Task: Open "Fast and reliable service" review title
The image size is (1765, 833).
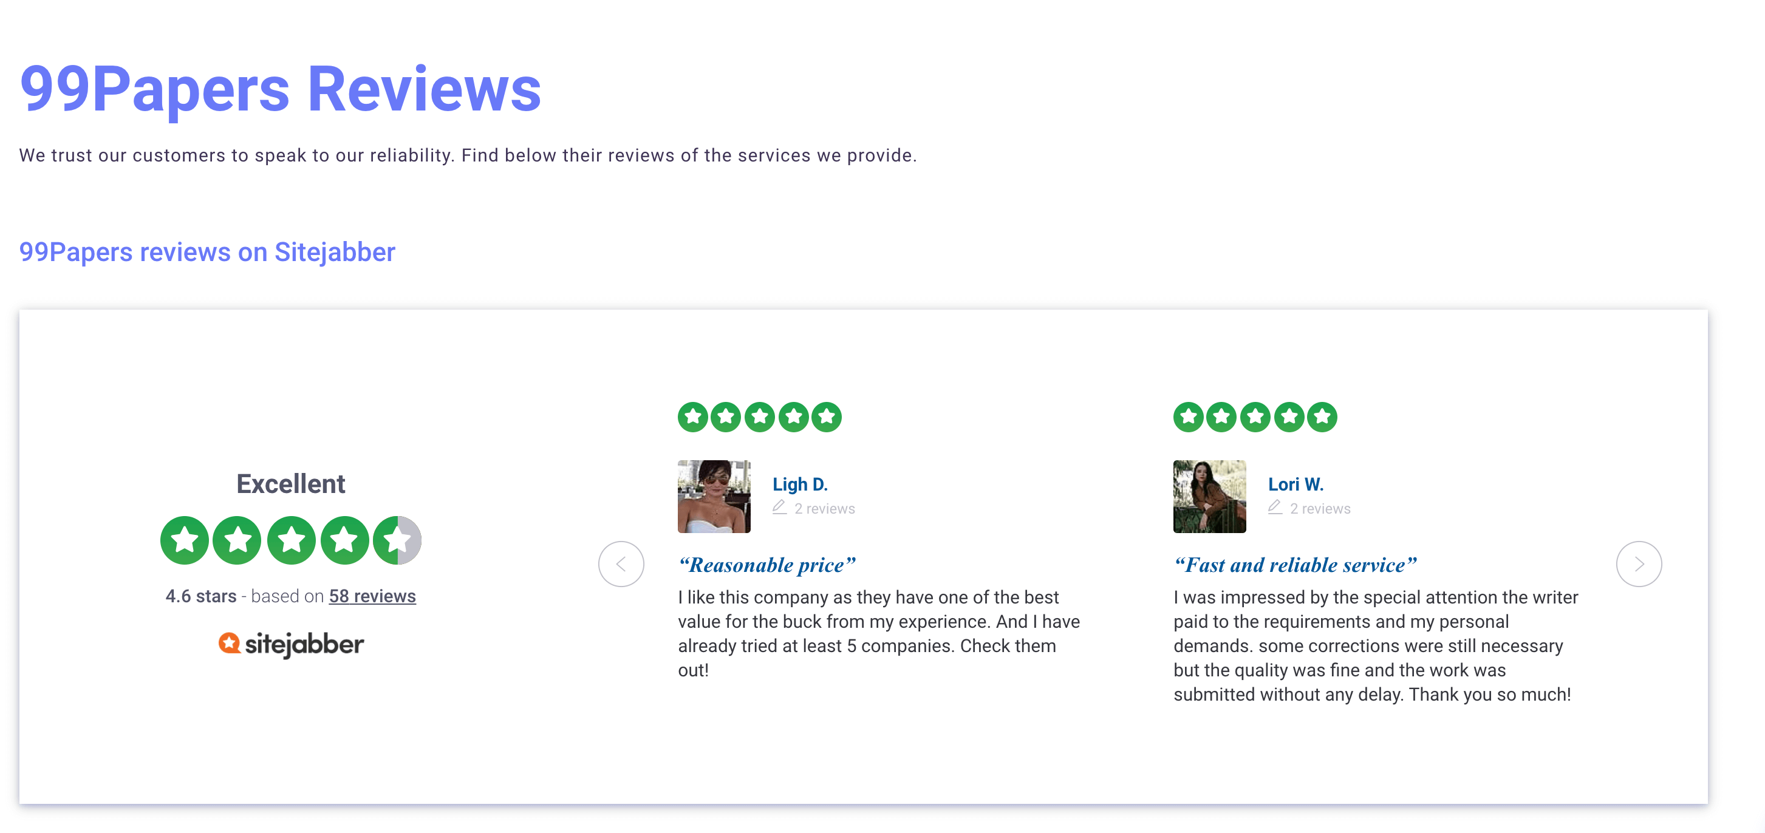Action: (x=1294, y=565)
